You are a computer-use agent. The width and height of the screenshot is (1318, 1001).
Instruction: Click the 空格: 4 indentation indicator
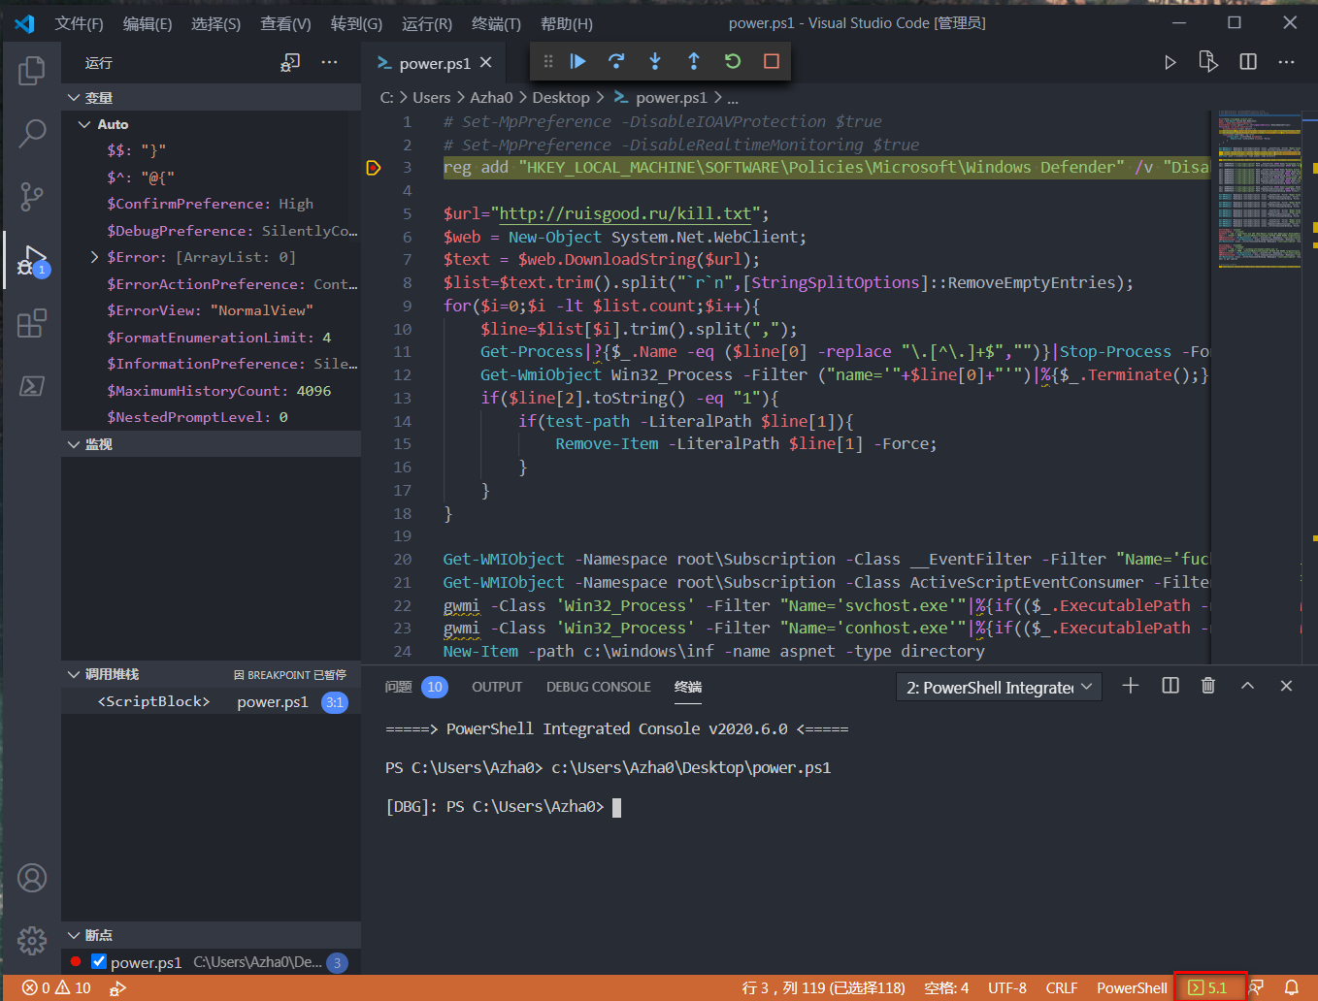click(x=946, y=987)
